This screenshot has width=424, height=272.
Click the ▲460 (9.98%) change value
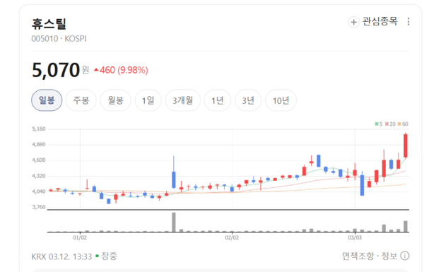[x=121, y=71]
